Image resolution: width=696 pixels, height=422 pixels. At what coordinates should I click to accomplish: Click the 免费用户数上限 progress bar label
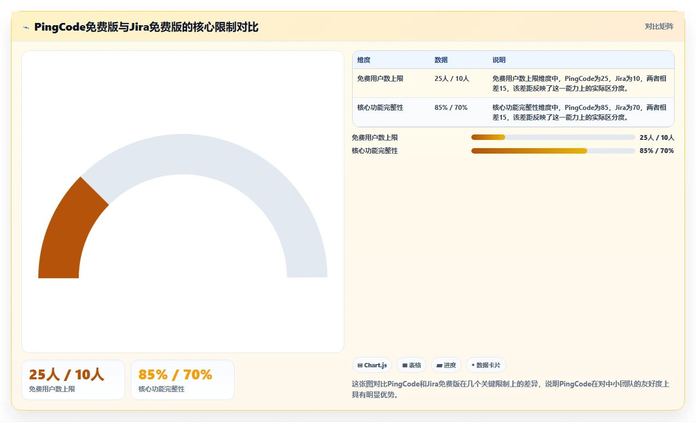tap(375, 138)
